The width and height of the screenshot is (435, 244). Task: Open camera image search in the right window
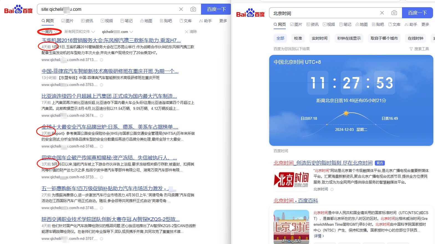pyautogui.click(x=394, y=13)
